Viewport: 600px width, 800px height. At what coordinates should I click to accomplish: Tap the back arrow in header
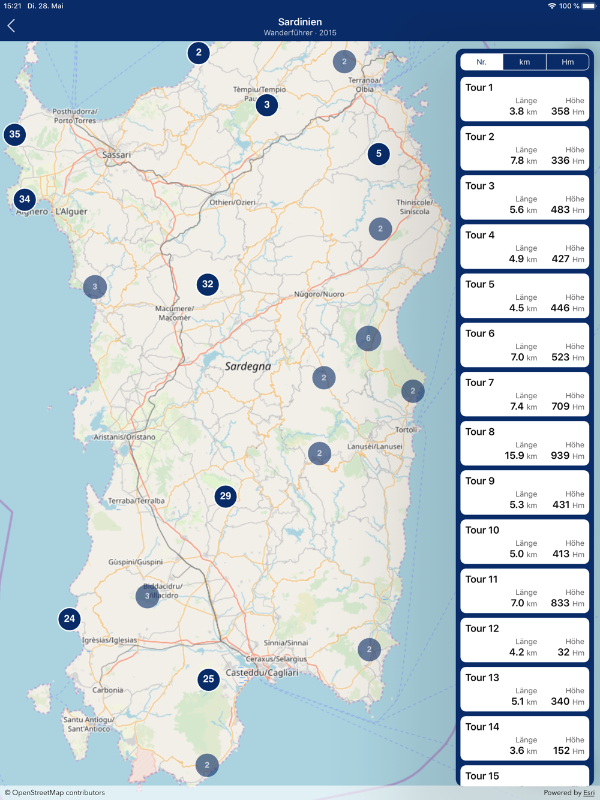point(11,26)
